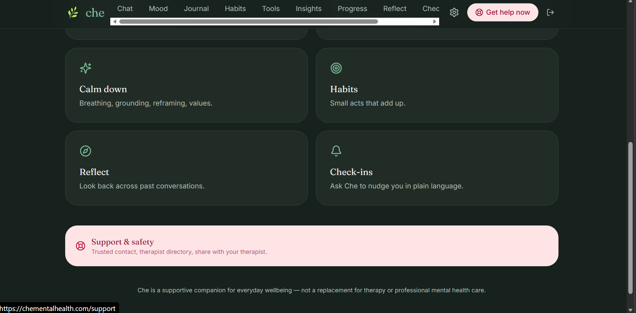The image size is (636, 313).
Task: Switch to the Journal tab
Action: tap(196, 9)
